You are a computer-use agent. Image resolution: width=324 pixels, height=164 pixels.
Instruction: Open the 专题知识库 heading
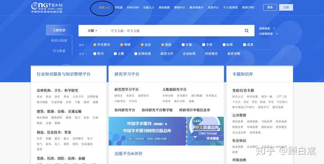tap(243, 74)
